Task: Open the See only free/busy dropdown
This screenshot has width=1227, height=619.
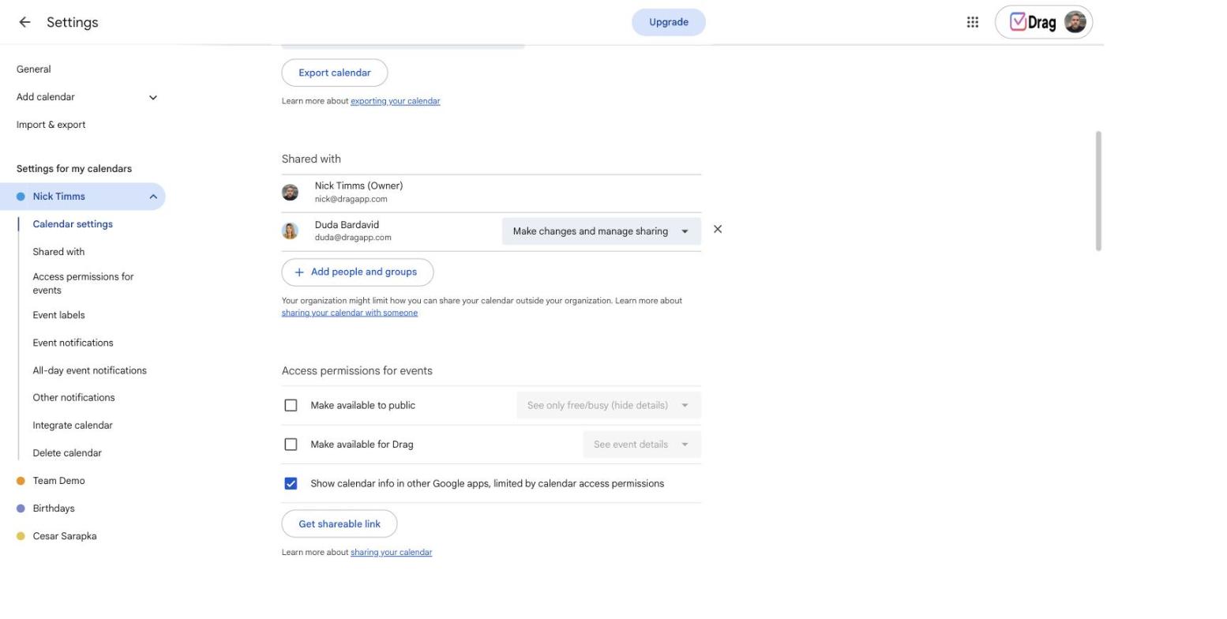Action: (609, 405)
